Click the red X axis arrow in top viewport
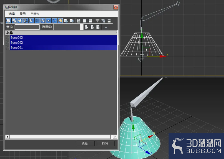Viewport: 224px width, 159px height. click(x=163, y=56)
